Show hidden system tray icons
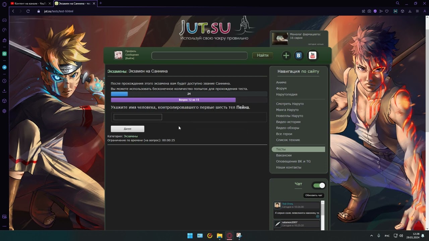The image size is (429, 241). coord(371,236)
